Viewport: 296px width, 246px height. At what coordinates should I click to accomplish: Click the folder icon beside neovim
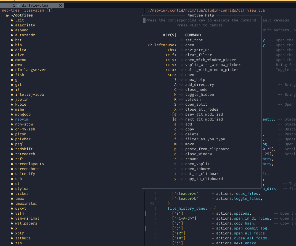(x=12, y=119)
